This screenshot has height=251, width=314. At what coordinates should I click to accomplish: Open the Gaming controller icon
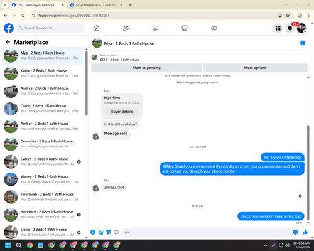tap(214, 28)
